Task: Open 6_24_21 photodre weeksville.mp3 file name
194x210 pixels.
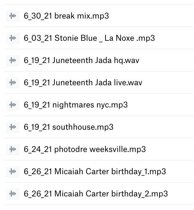Action: (85, 149)
